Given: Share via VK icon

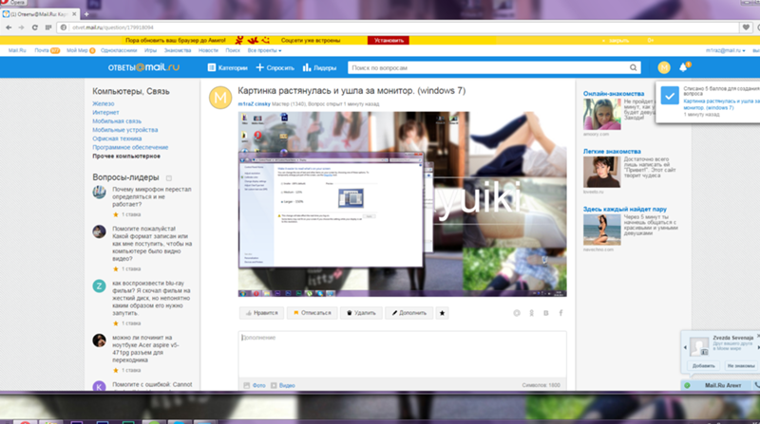Looking at the screenshot, I should pyautogui.click(x=546, y=313).
